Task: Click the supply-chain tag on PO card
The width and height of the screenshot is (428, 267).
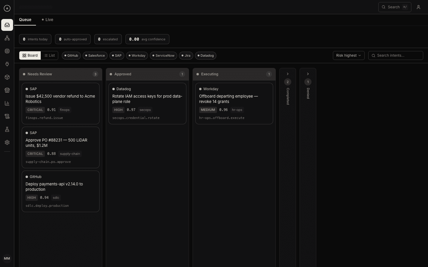Action: (70, 154)
